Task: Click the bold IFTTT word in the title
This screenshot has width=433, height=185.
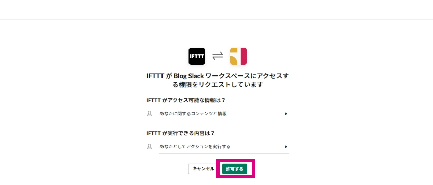Action: 155,76
